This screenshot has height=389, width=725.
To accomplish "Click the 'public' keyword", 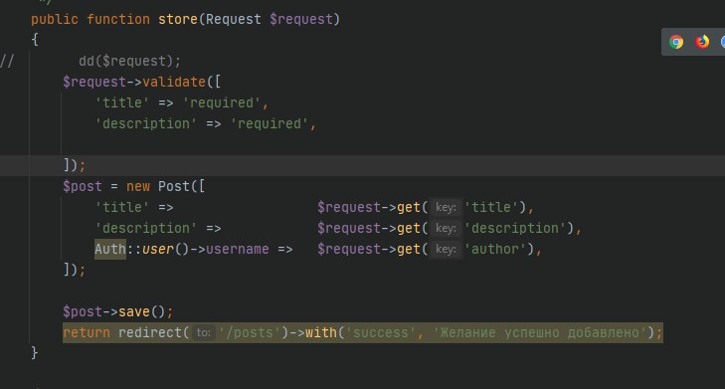I will coord(55,20).
